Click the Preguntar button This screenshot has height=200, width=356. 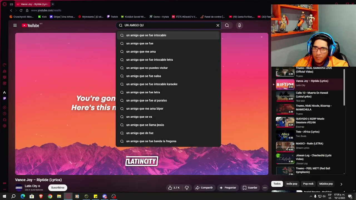point(228,188)
